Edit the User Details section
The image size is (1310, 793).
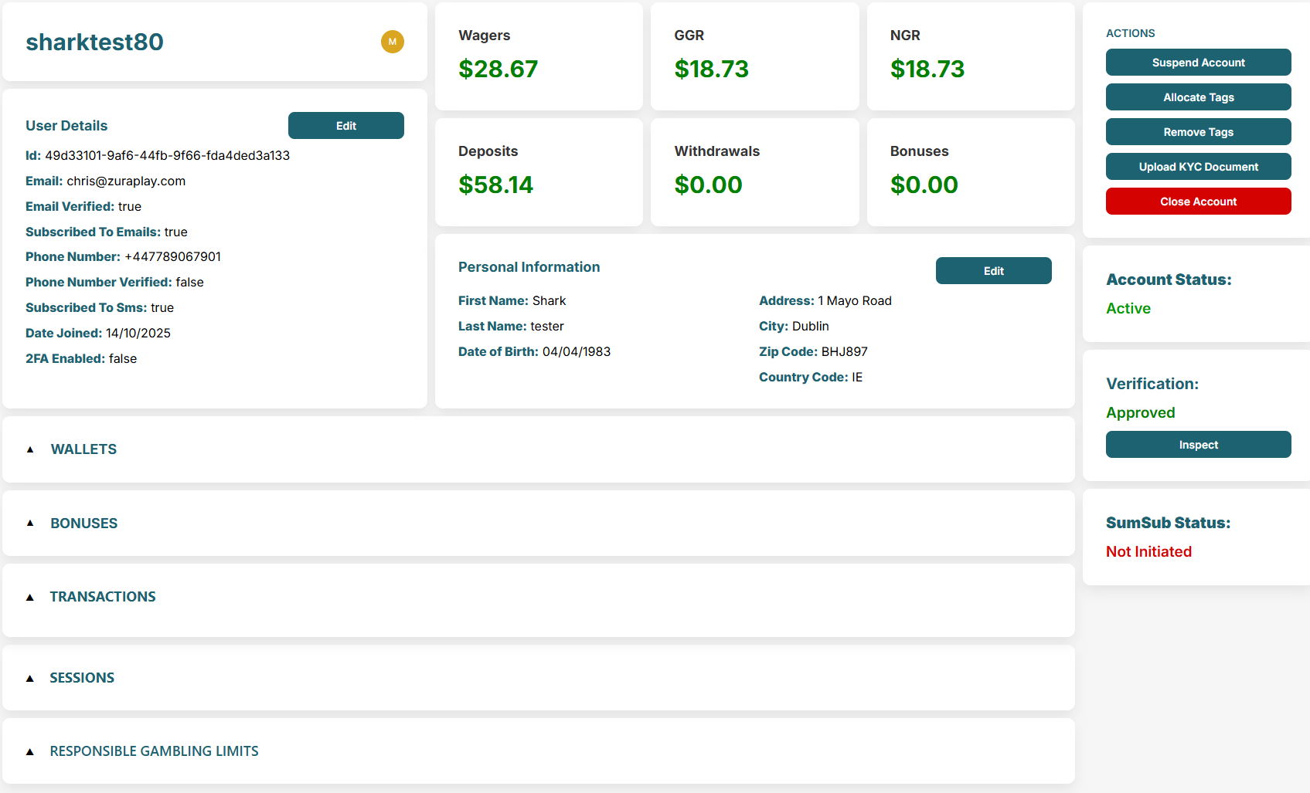pyautogui.click(x=345, y=126)
